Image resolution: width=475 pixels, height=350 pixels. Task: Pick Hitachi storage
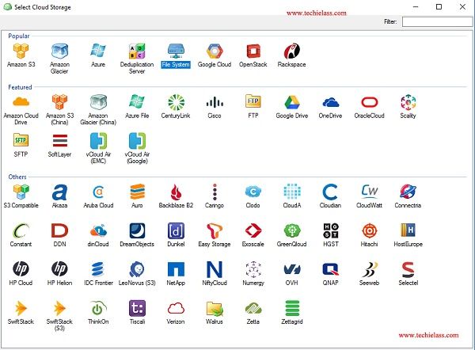pos(370,230)
